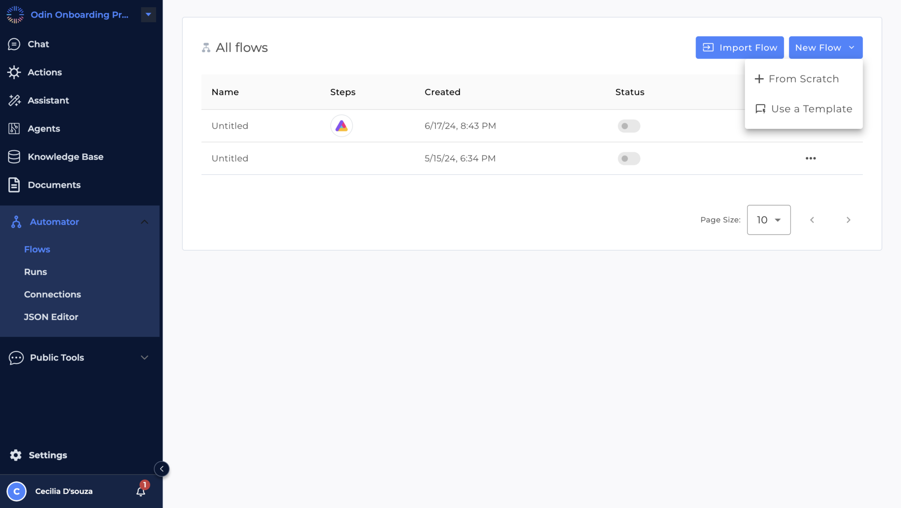Choose From Scratch in the menu

tap(803, 79)
